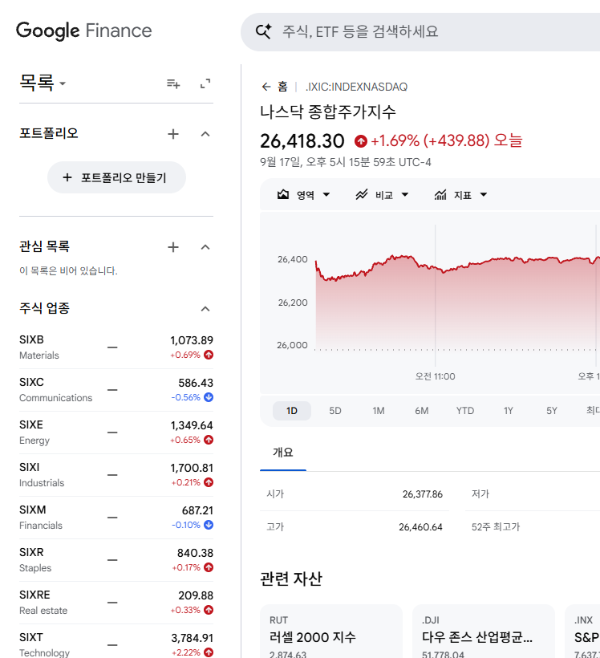The image size is (600, 658).
Task: Add a watchlist with 관심 목록 plus
Action: 173,247
